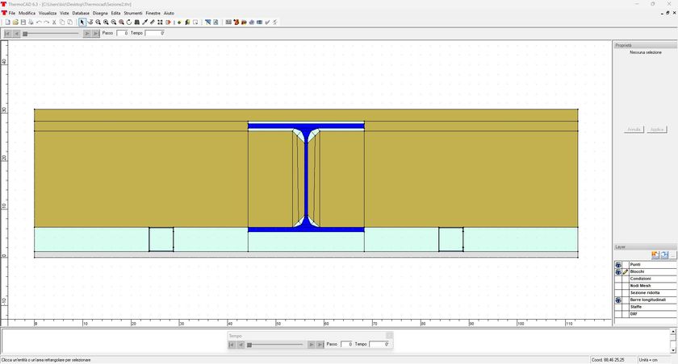
Task: Click the Applica button in Proprietà panel
Action: coord(657,130)
